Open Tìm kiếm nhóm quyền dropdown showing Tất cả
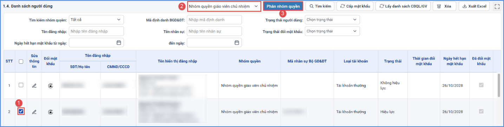Viewport: 504px width, 127px height. tap(97, 20)
